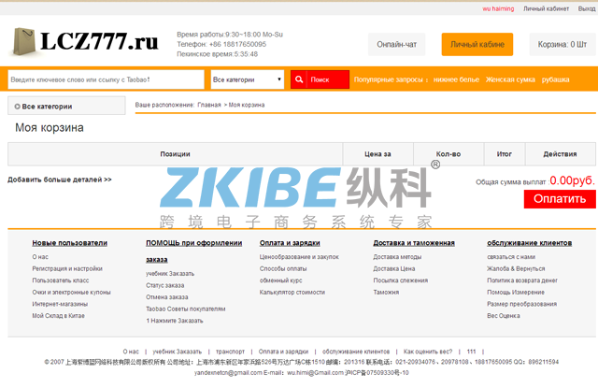Viewport: 598px width, 388px height.
Task: Open Способы оплаты link
Action: pos(283,268)
